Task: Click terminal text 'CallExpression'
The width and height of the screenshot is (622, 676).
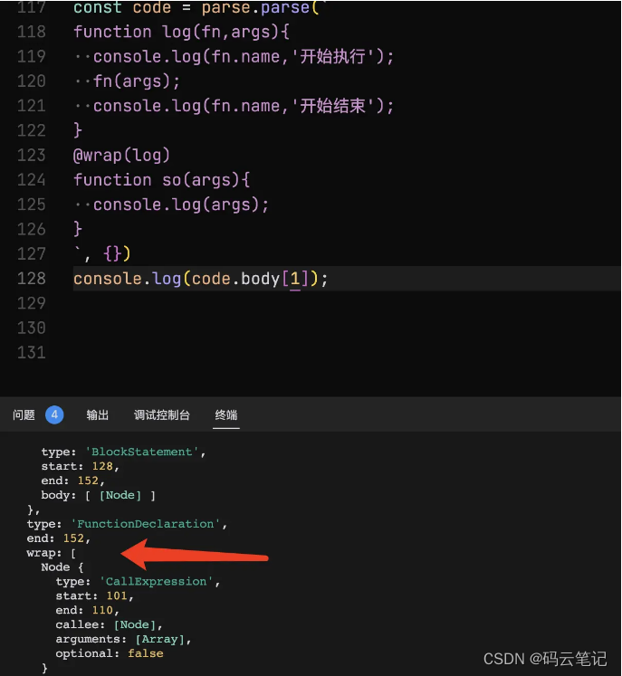Action: (x=156, y=582)
